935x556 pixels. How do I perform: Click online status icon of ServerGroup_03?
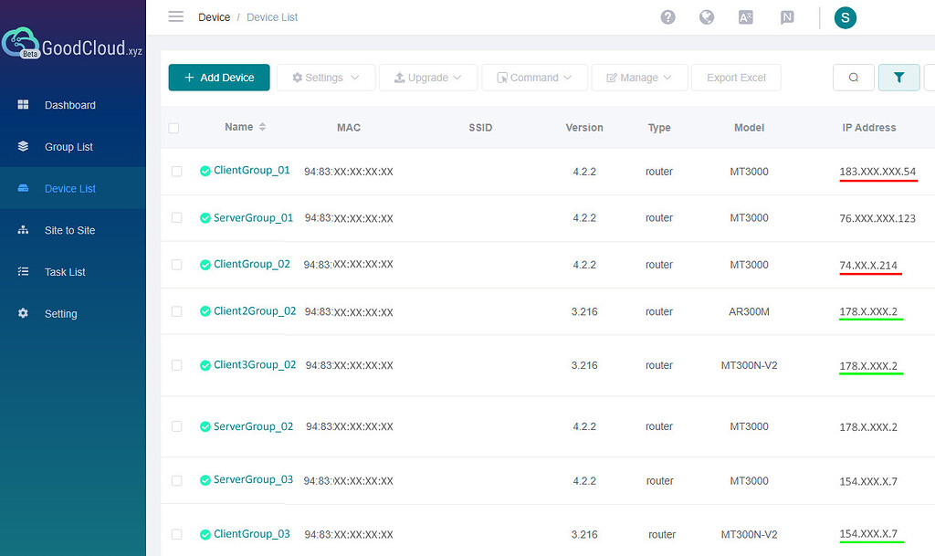click(205, 480)
